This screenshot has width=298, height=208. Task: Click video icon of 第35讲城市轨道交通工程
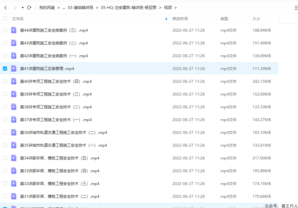tap(14, 145)
